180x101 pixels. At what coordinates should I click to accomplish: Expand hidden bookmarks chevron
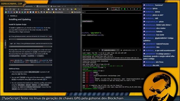69,12
